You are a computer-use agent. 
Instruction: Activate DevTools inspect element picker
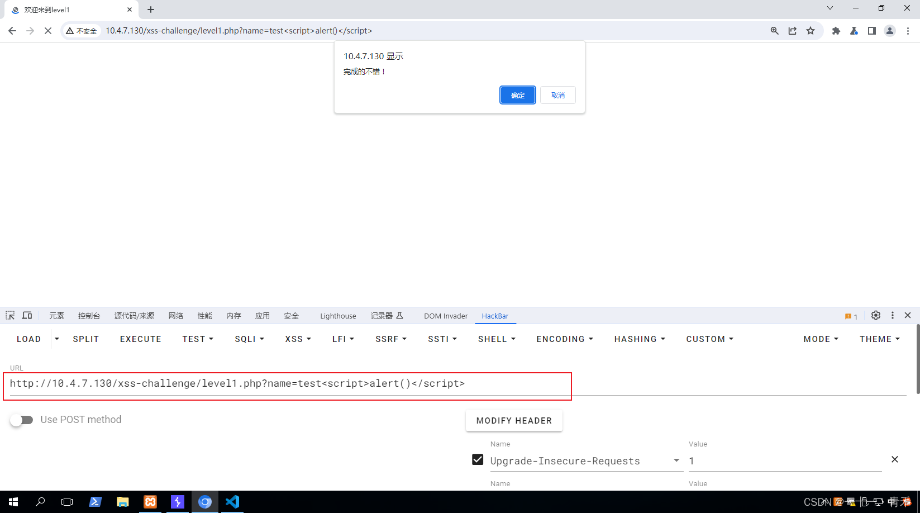[x=10, y=316]
